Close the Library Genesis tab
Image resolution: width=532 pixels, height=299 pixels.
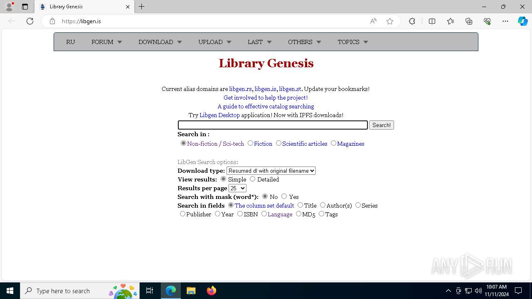click(128, 7)
